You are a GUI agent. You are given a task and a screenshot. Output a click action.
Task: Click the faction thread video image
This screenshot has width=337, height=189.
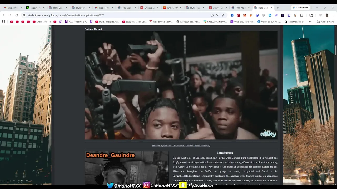click(181, 85)
